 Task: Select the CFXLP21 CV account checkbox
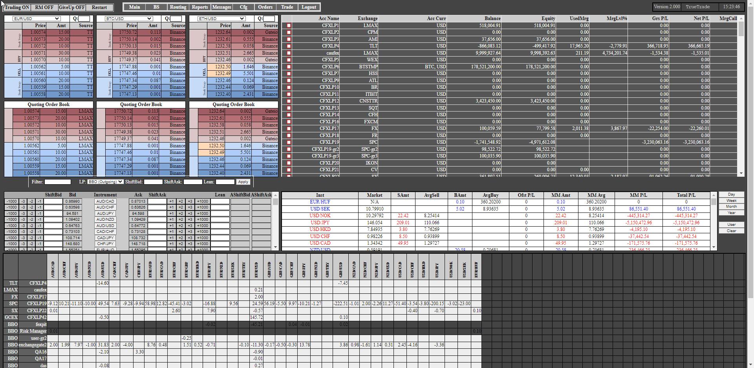pyautogui.click(x=289, y=170)
